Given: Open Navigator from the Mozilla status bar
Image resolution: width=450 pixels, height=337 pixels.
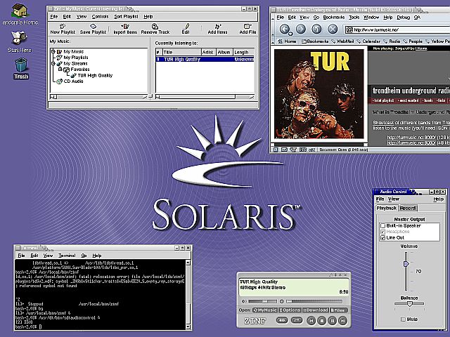Looking at the screenshot, I should pyautogui.click(x=276, y=150).
